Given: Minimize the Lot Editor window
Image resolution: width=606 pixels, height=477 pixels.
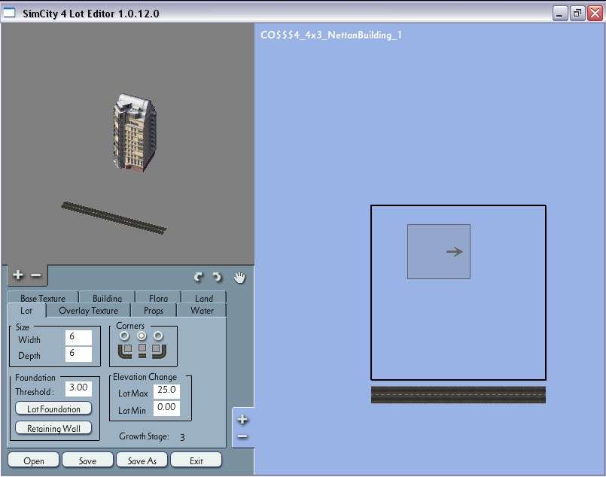Looking at the screenshot, I should (559, 14).
